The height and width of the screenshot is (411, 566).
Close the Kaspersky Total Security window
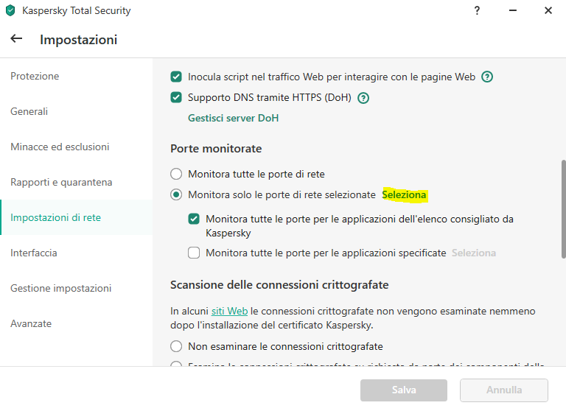click(x=548, y=10)
